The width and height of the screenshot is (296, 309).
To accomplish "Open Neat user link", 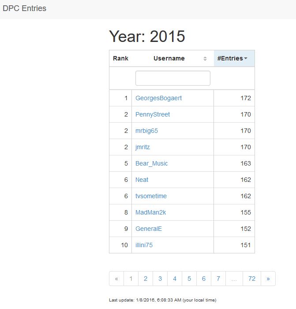I will pyautogui.click(x=142, y=180).
